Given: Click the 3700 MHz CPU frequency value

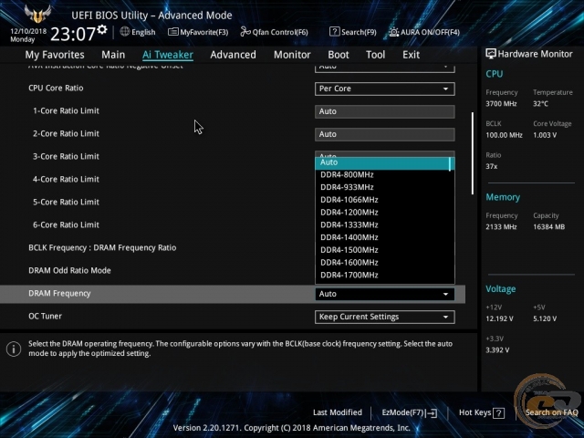Looking at the screenshot, I should point(501,104).
